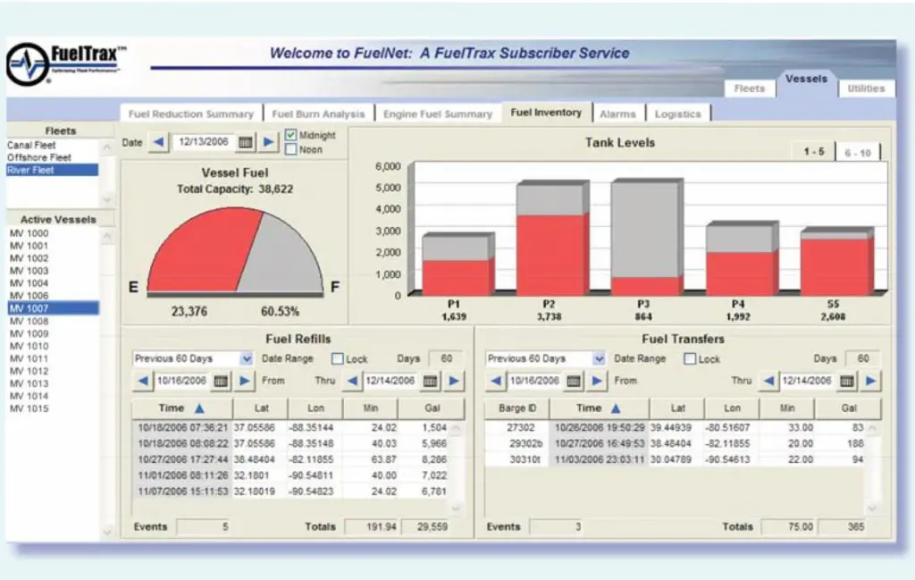Select Canal Fleet in Fleets list
This screenshot has width=915, height=580.
click(x=53, y=146)
